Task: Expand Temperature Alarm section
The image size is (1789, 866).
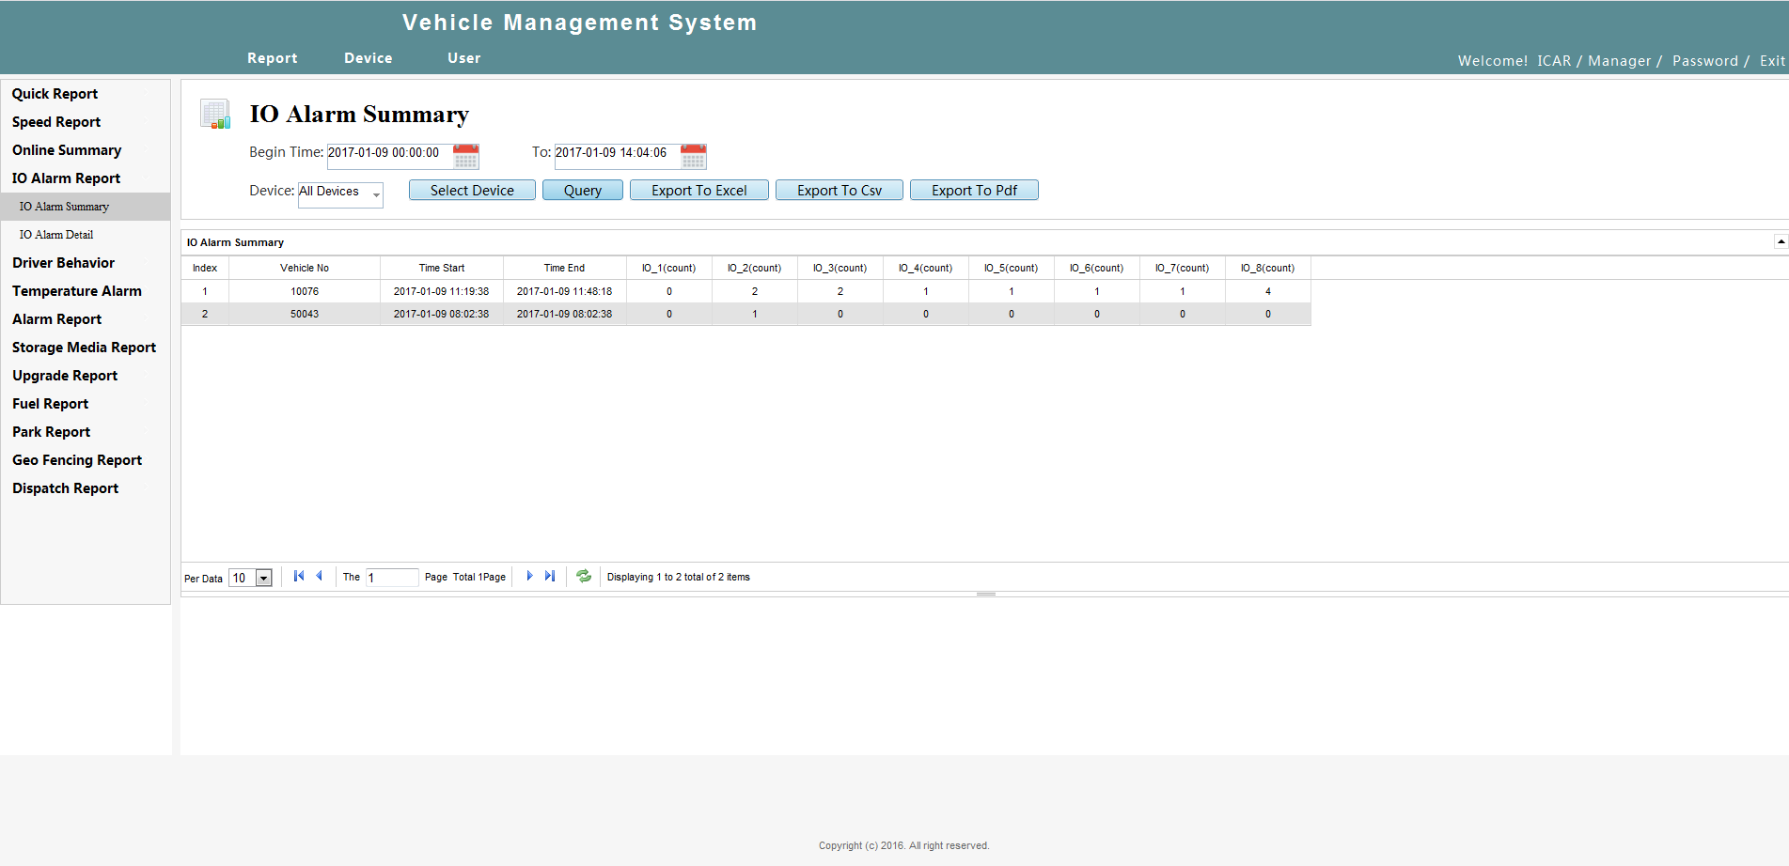Action: (77, 291)
